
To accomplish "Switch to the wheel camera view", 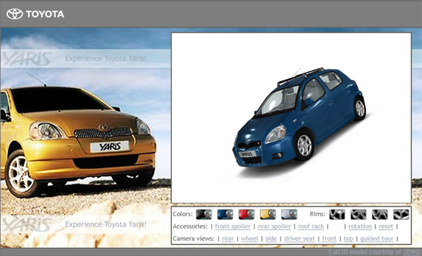I will coord(250,239).
